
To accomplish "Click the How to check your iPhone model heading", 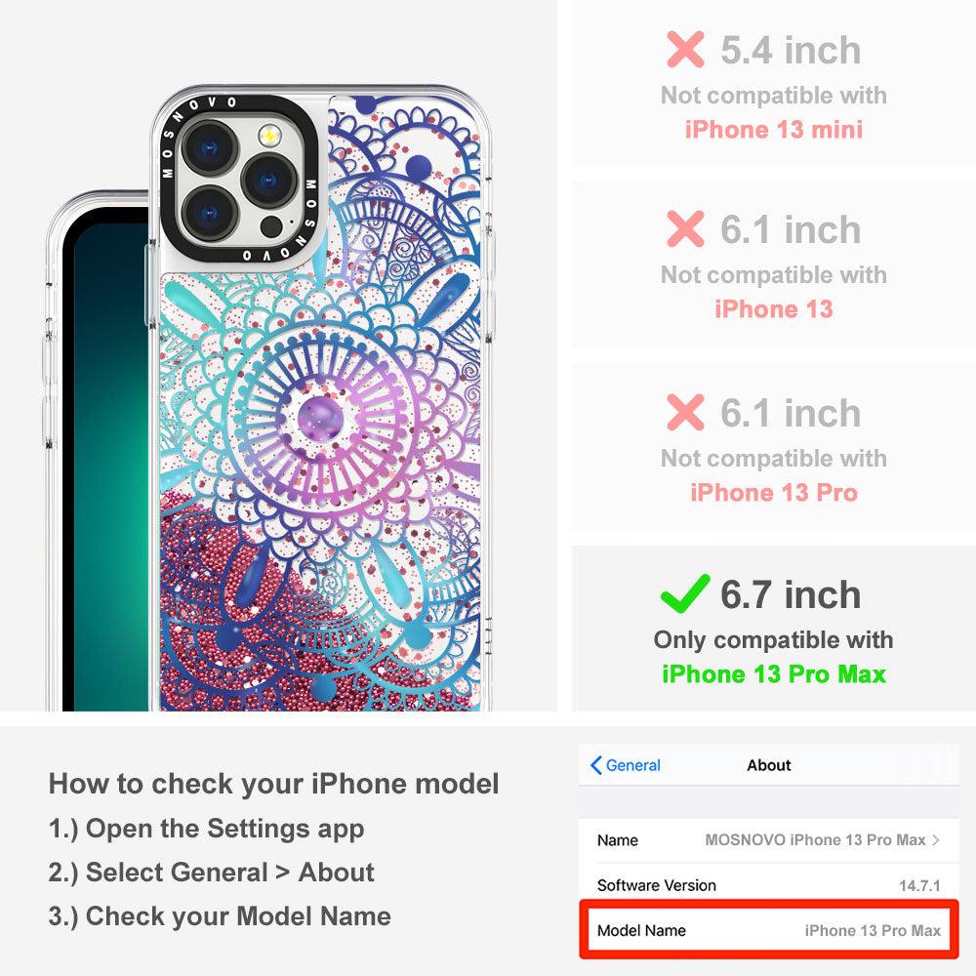I will [274, 784].
